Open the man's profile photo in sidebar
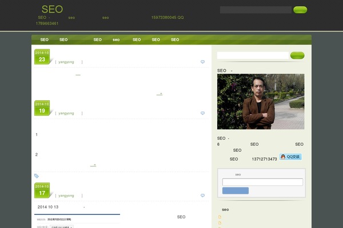Viewport: 343px width, 228px height. coord(261,101)
